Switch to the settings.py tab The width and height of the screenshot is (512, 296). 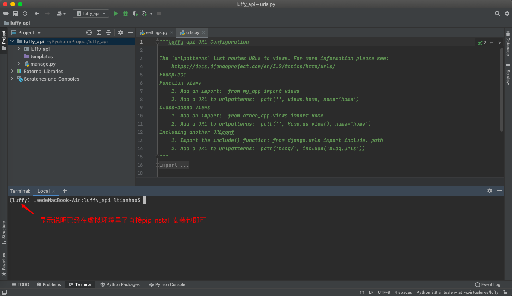(x=156, y=32)
